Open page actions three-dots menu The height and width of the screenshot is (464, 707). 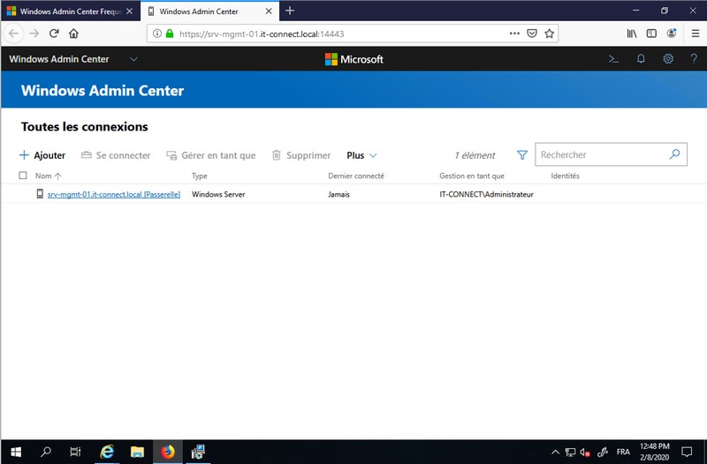pos(514,34)
